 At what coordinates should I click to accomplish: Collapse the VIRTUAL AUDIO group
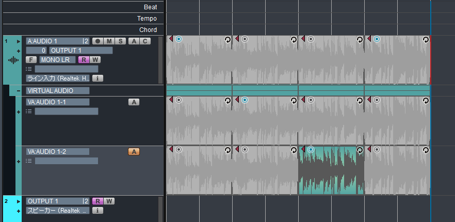click(x=19, y=91)
